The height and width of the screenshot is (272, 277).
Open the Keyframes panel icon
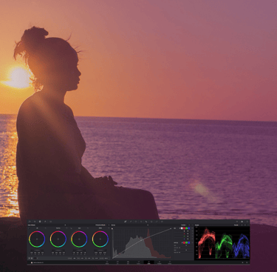(x=237, y=222)
